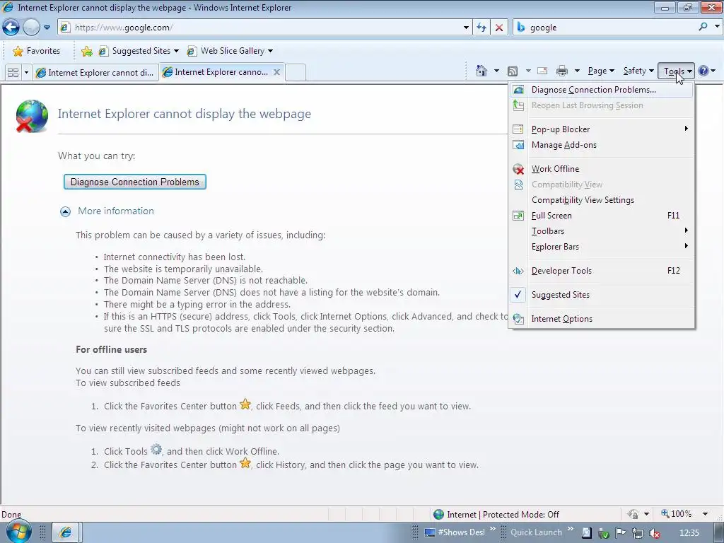Open Compatibility View Settings
724x543 pixels.
[601, 200]
